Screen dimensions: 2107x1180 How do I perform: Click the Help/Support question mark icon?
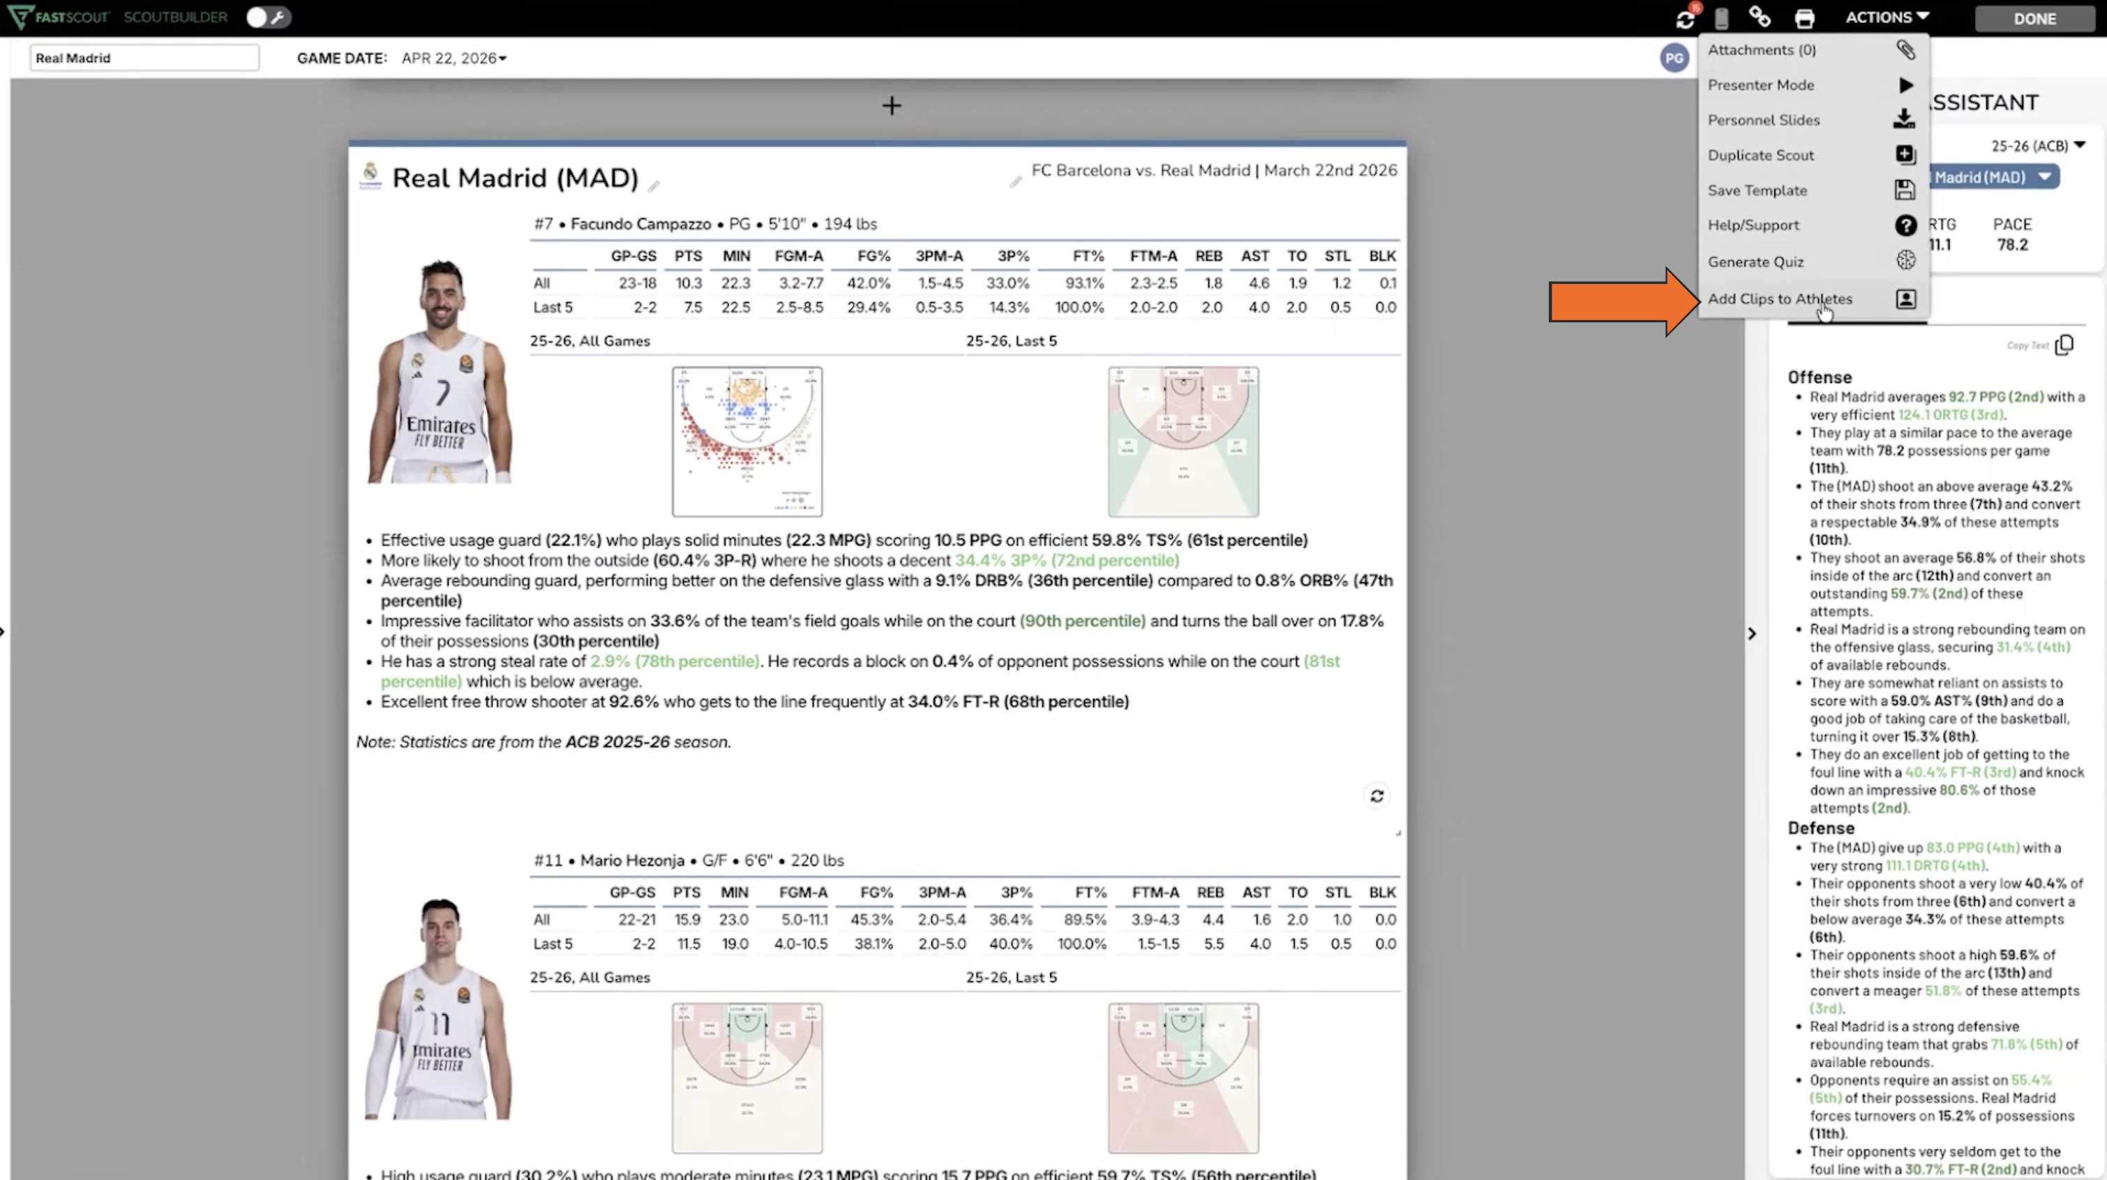click(1906, 225)
